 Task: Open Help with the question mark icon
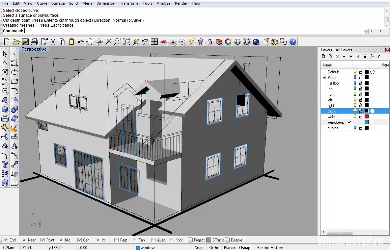pyautogui.click(x=293, y=42)
